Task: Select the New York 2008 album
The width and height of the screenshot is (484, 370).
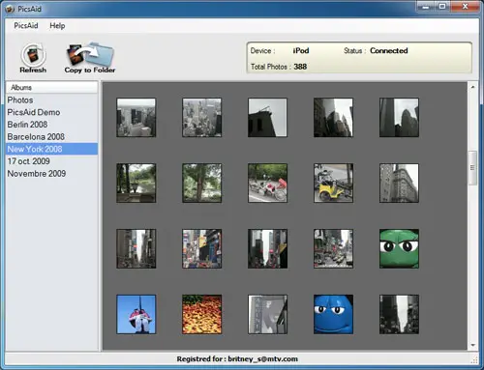Action: 51,149
